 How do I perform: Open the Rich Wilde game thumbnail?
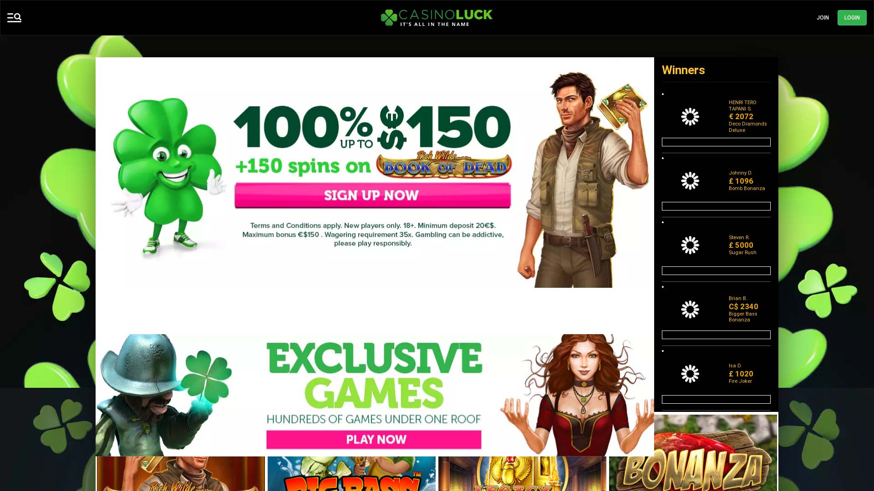pos(181,474)
